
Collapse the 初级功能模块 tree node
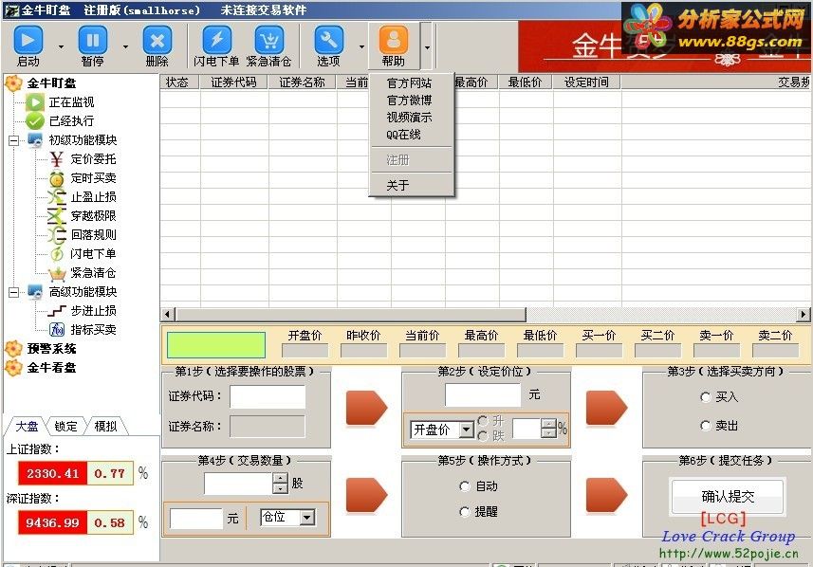(14, 140)
